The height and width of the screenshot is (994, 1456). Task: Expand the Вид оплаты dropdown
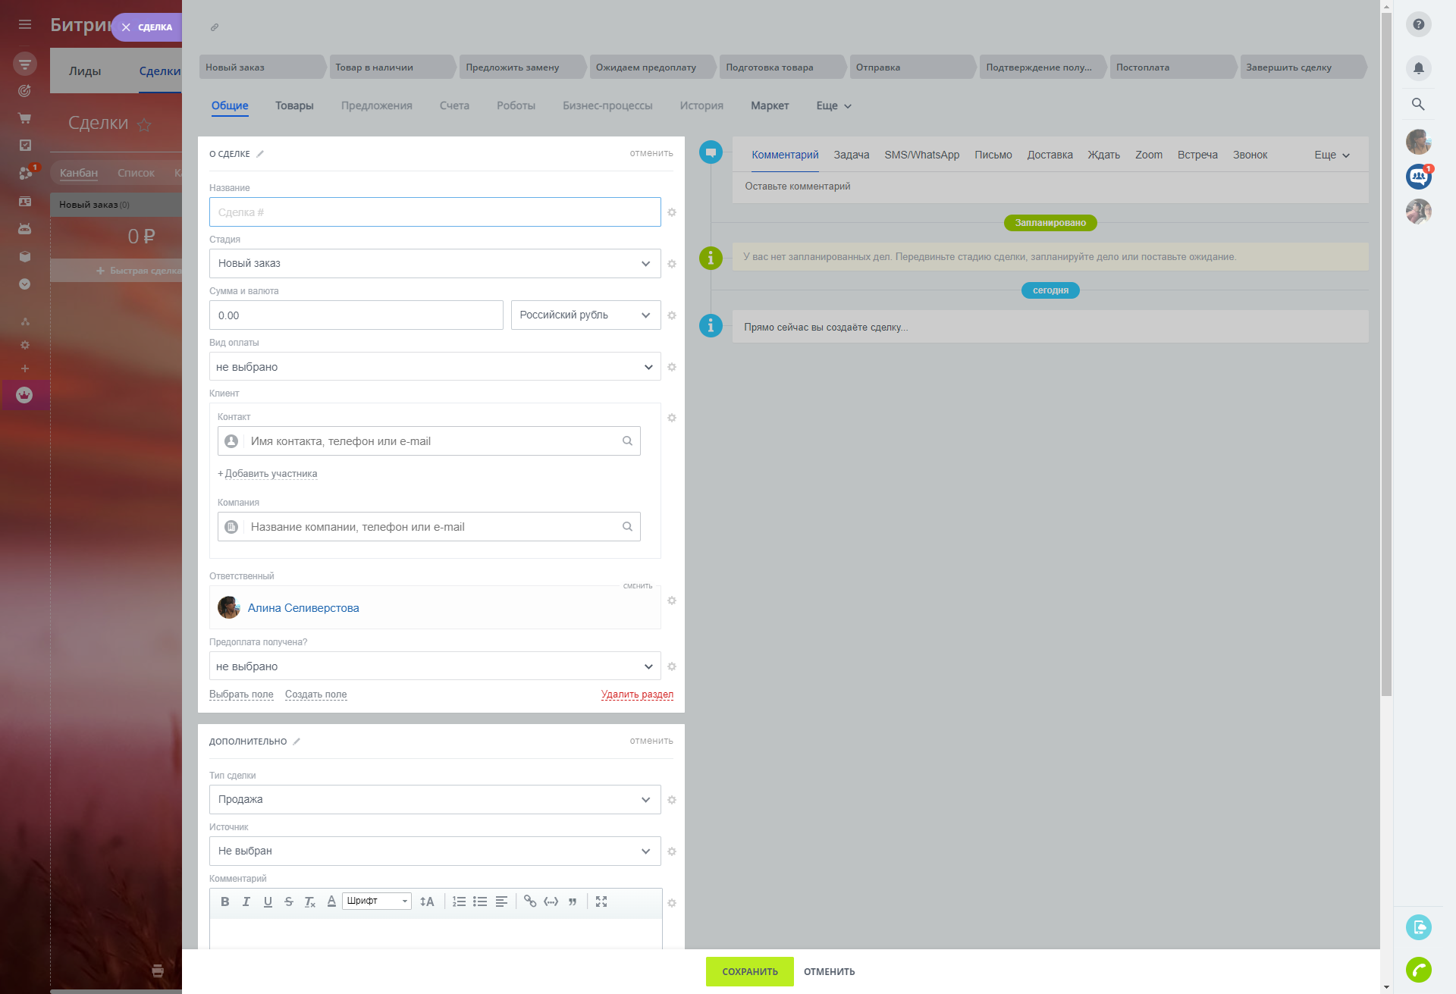pos(435,367)
